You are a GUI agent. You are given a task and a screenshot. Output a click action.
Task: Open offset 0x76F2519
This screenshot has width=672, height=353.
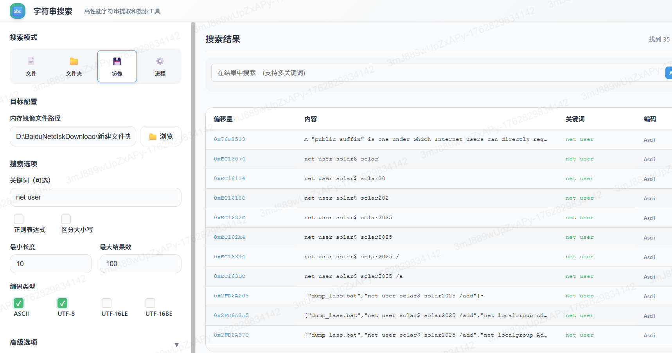tap(230, 139)
